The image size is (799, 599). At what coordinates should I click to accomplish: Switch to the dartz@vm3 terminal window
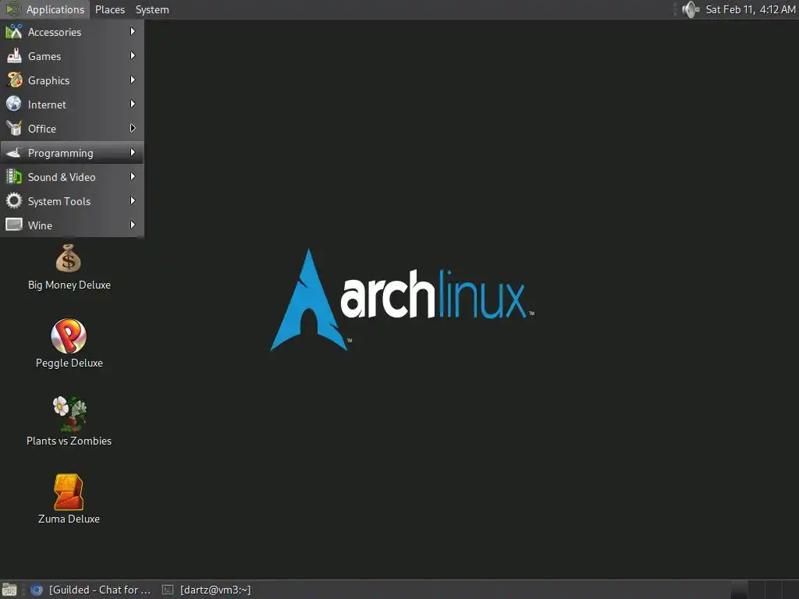click(x=206, y=590)
